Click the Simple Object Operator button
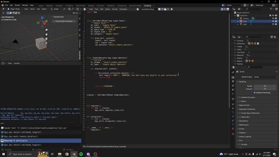 (x=64, y=21)
